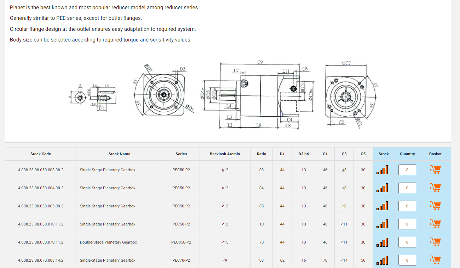Click the ≤9 backlash value
Image resolution: width=460 pixels, height=268 pixels.
[225, 260]
